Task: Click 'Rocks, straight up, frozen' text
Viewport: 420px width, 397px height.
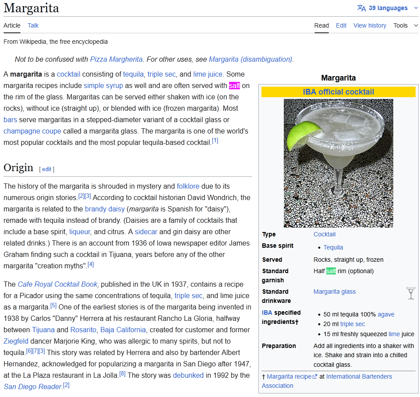Action: (x=348, y=260)
